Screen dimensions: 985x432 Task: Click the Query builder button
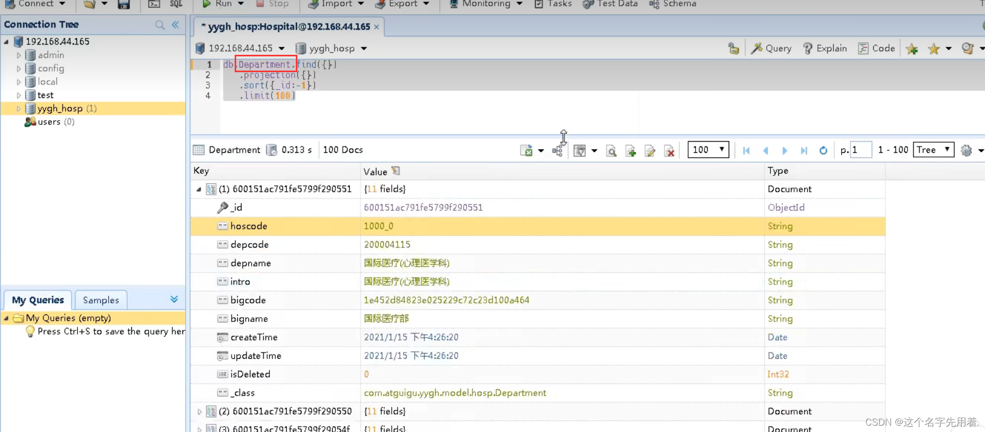click(771, 48)
